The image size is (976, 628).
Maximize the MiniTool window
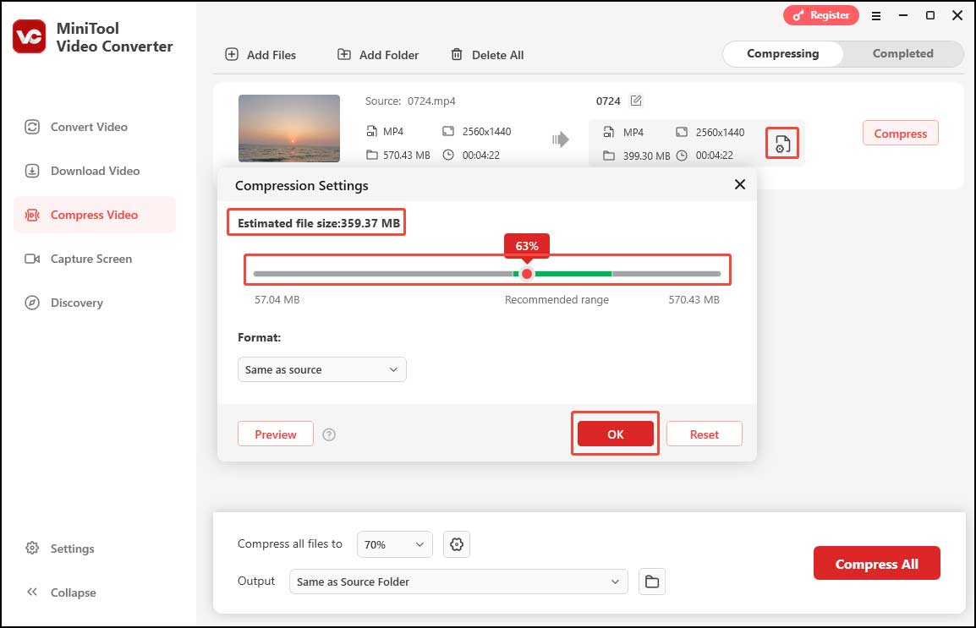point(930,15)
